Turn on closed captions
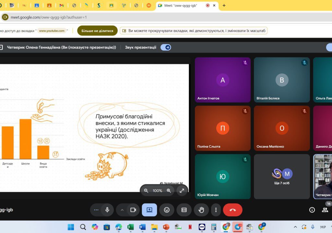Image resolution: width=332 pixels, height=233 pixels. click(x=184, y=210)
